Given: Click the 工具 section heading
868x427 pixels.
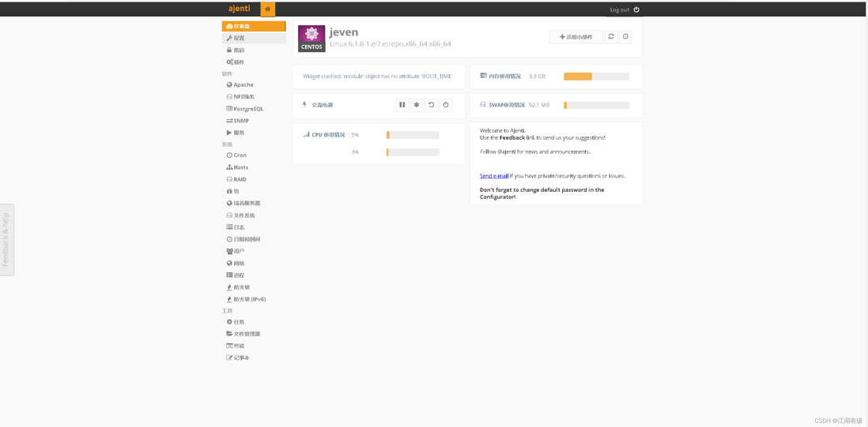Looking at the screenshot, I should (227, 311).
